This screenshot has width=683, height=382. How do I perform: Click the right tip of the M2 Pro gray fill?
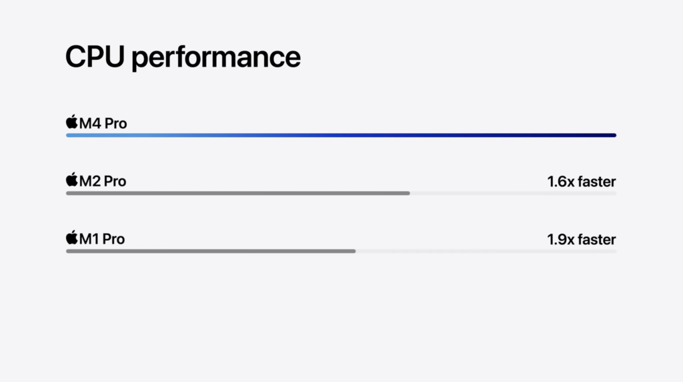click(x=408, y=193)
